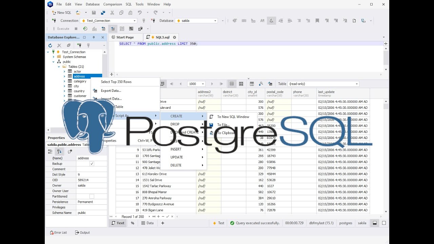This screenshot has width=434, height=244.
Task: Open the DELETE script submenu
Action: tap(183, 165)
